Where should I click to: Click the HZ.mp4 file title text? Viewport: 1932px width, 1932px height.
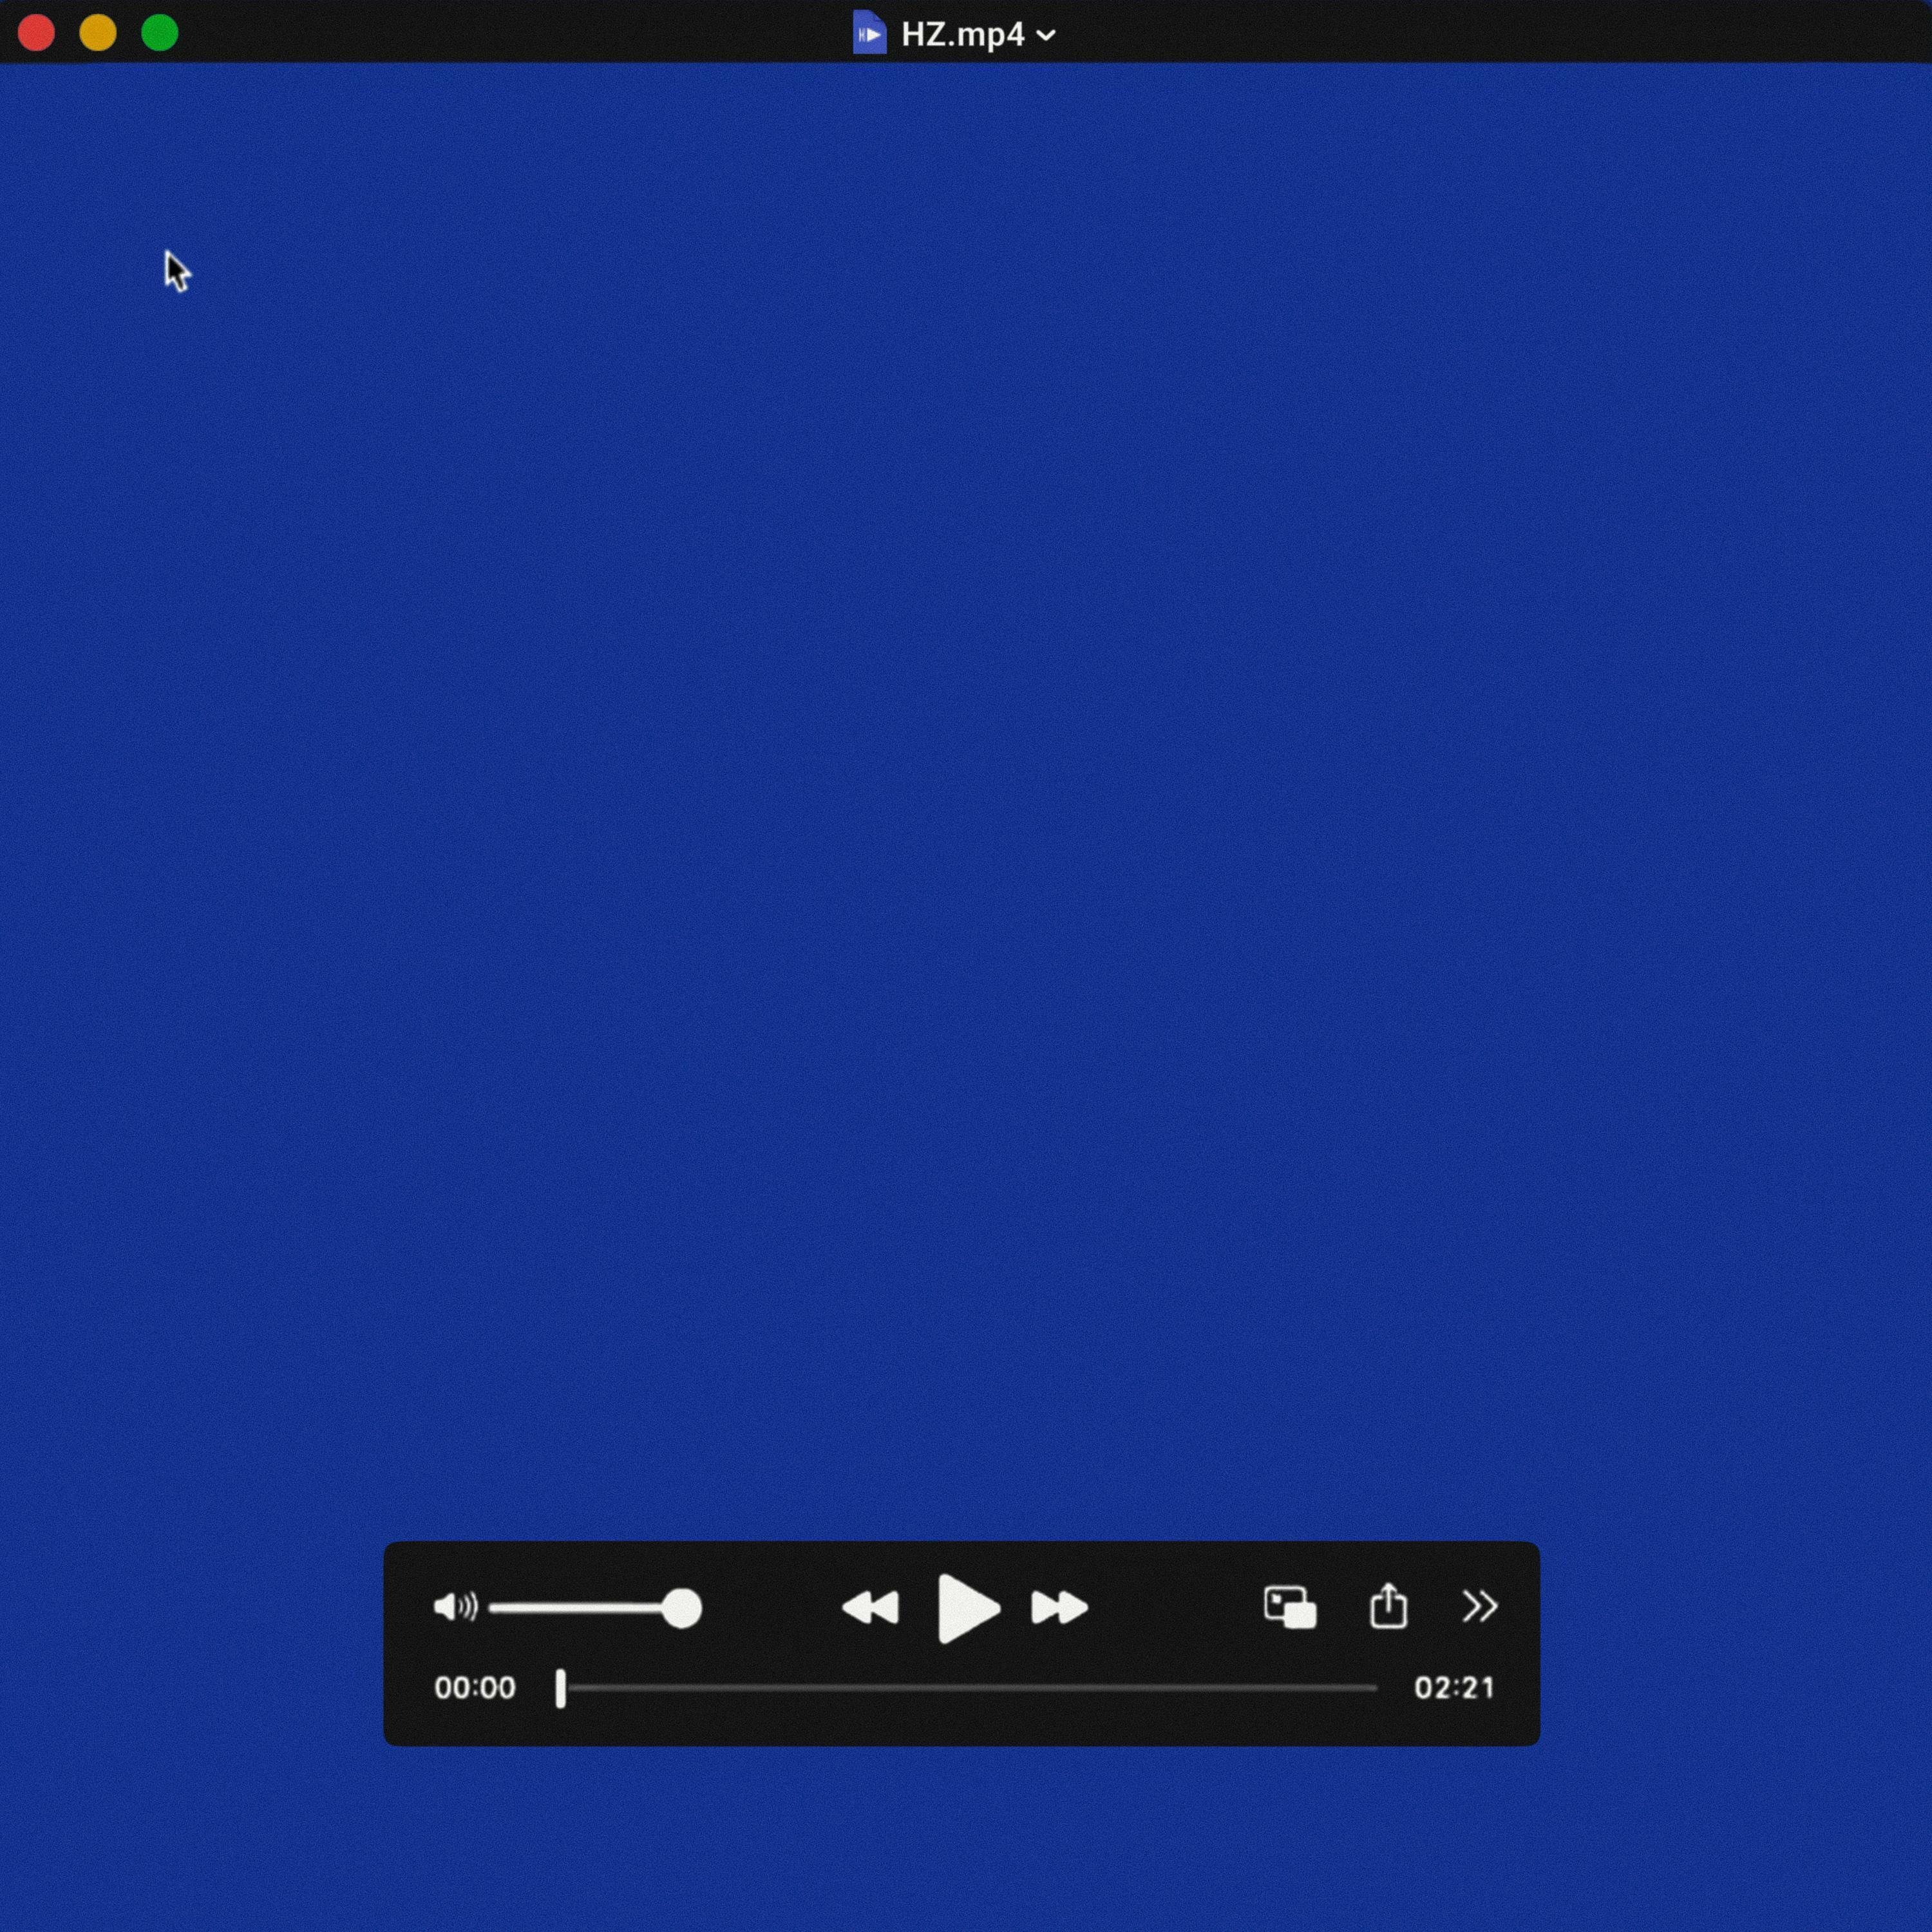pyautogui.click(x=962, y=34)
